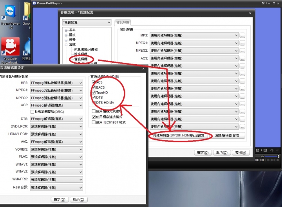Open the DTS decoder dropdown
282x207 pixels.
[56, 119]
